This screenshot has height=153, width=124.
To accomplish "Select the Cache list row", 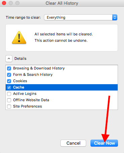I will (x=62, y=87).
